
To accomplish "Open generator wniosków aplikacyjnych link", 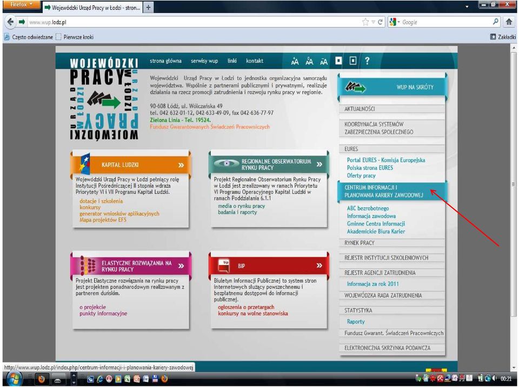I will pos(119,213).
